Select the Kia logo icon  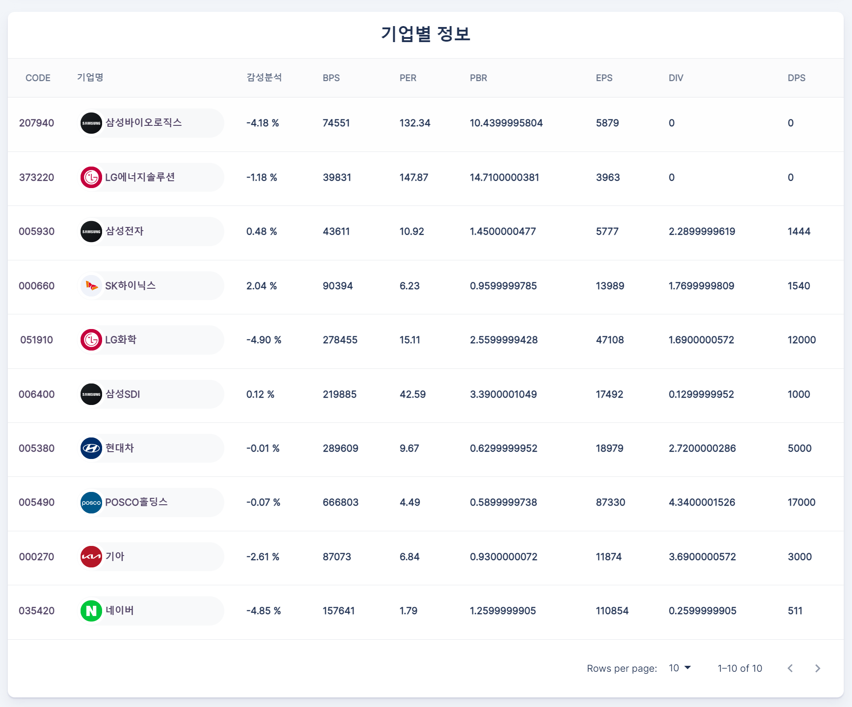coord(91,556)
